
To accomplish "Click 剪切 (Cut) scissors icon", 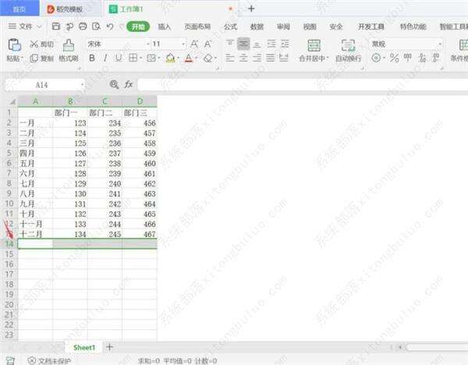I will [34, 44].
